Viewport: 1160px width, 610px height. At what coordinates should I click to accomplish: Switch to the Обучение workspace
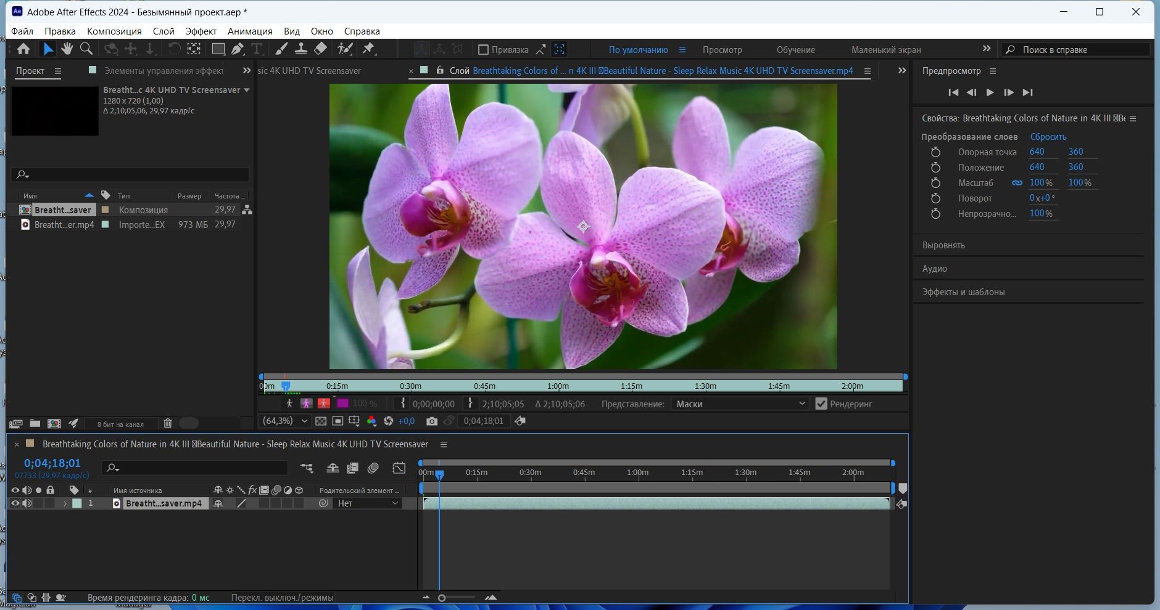coord(795,50)
